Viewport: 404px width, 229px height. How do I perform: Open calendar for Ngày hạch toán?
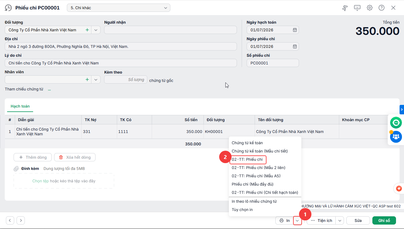295,30
